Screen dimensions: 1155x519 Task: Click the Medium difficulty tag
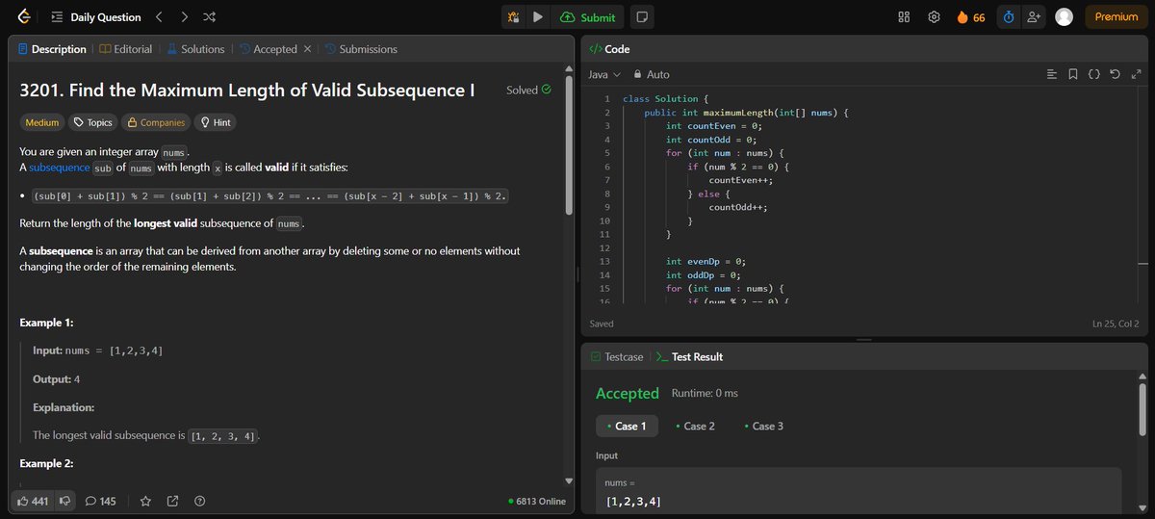[42, 122]
